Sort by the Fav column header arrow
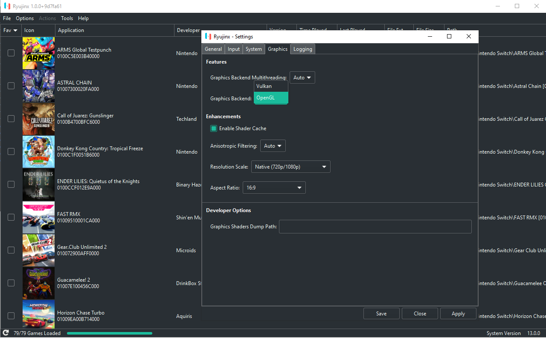The image size is (546, 338). 15,30
